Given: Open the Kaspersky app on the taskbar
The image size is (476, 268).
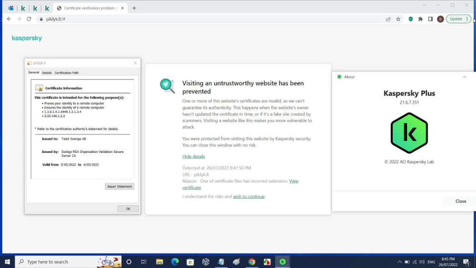Looking at the screenshot, I should 282,262.
